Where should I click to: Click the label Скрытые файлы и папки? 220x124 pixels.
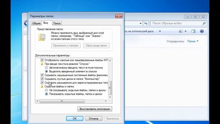pyautogui.click(x=59, y=86)
